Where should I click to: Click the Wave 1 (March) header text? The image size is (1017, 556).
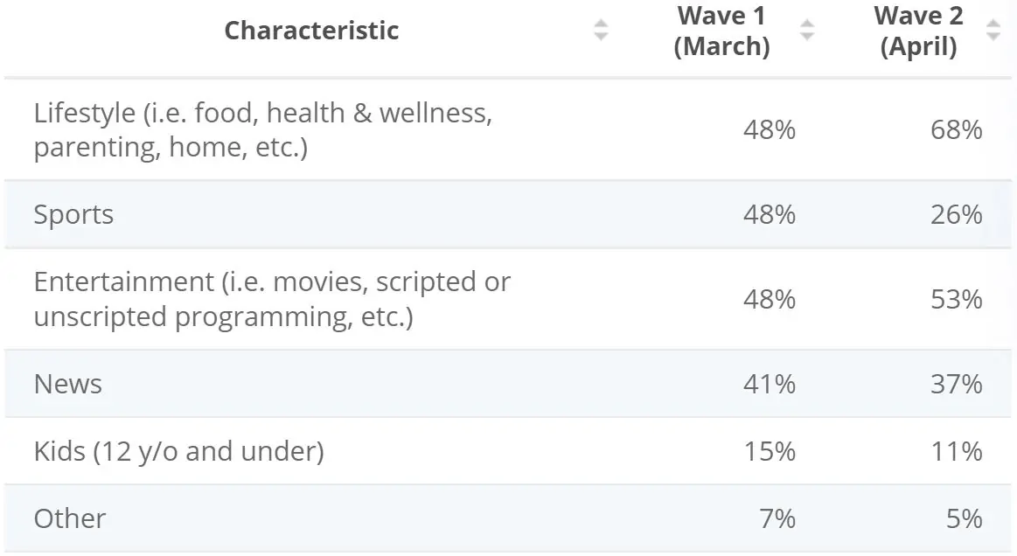[721, 31]
